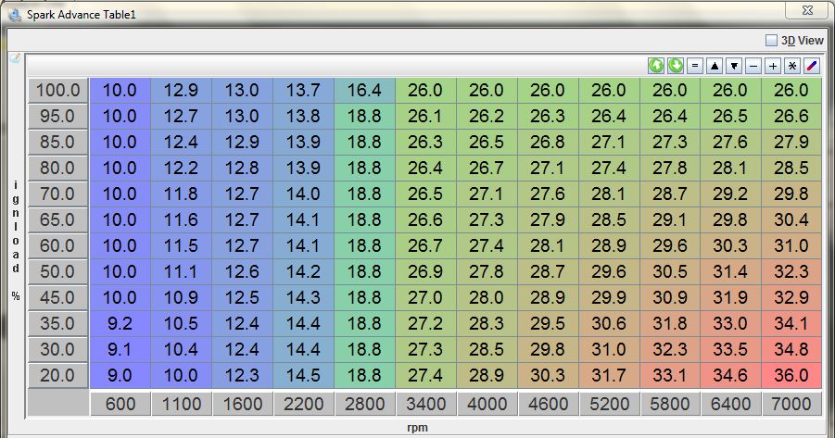Select the cell with value 11.8
This screenshot has height=438, width=835.
pos(181,194)
